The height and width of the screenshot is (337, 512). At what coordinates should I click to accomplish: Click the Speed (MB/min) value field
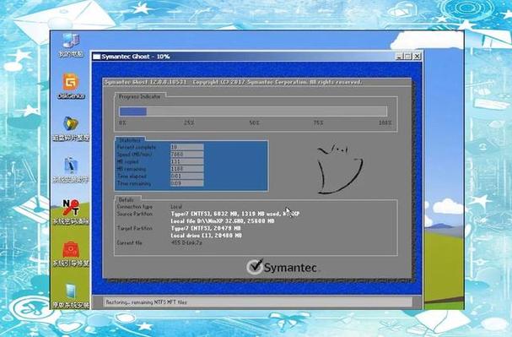click(187, 155)
